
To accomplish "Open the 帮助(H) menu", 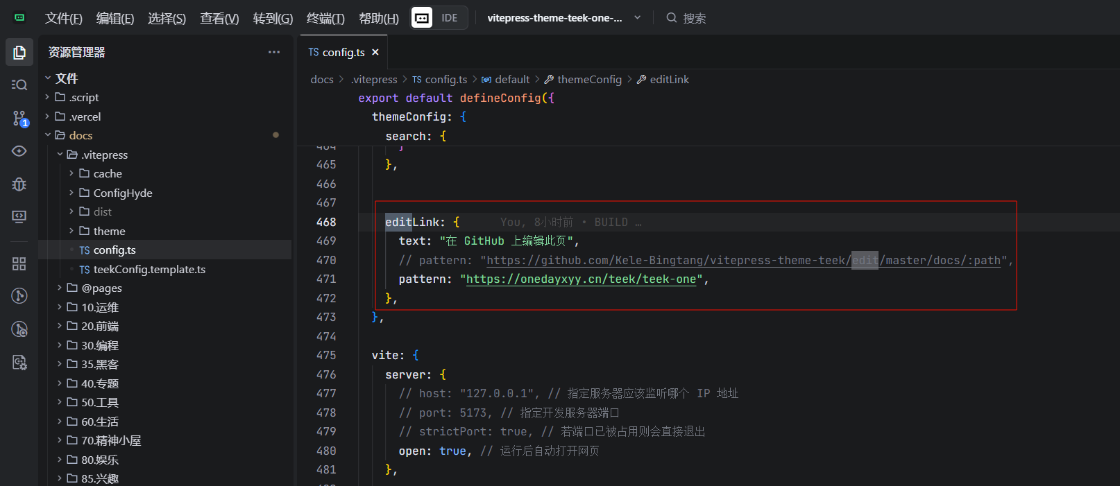I will [378, 18].
